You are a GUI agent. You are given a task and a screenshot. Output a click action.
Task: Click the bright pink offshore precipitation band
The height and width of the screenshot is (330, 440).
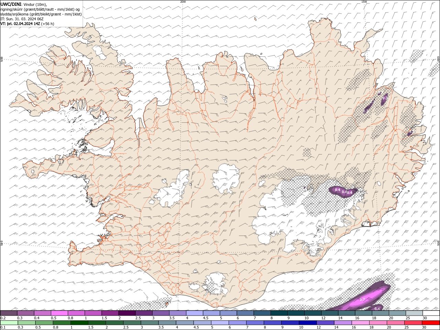pyautogui.click(x=364, y=298)
